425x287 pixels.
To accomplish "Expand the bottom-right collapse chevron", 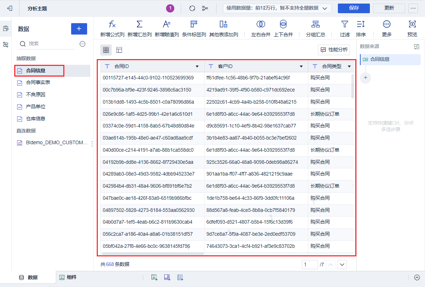I will 417,277.
